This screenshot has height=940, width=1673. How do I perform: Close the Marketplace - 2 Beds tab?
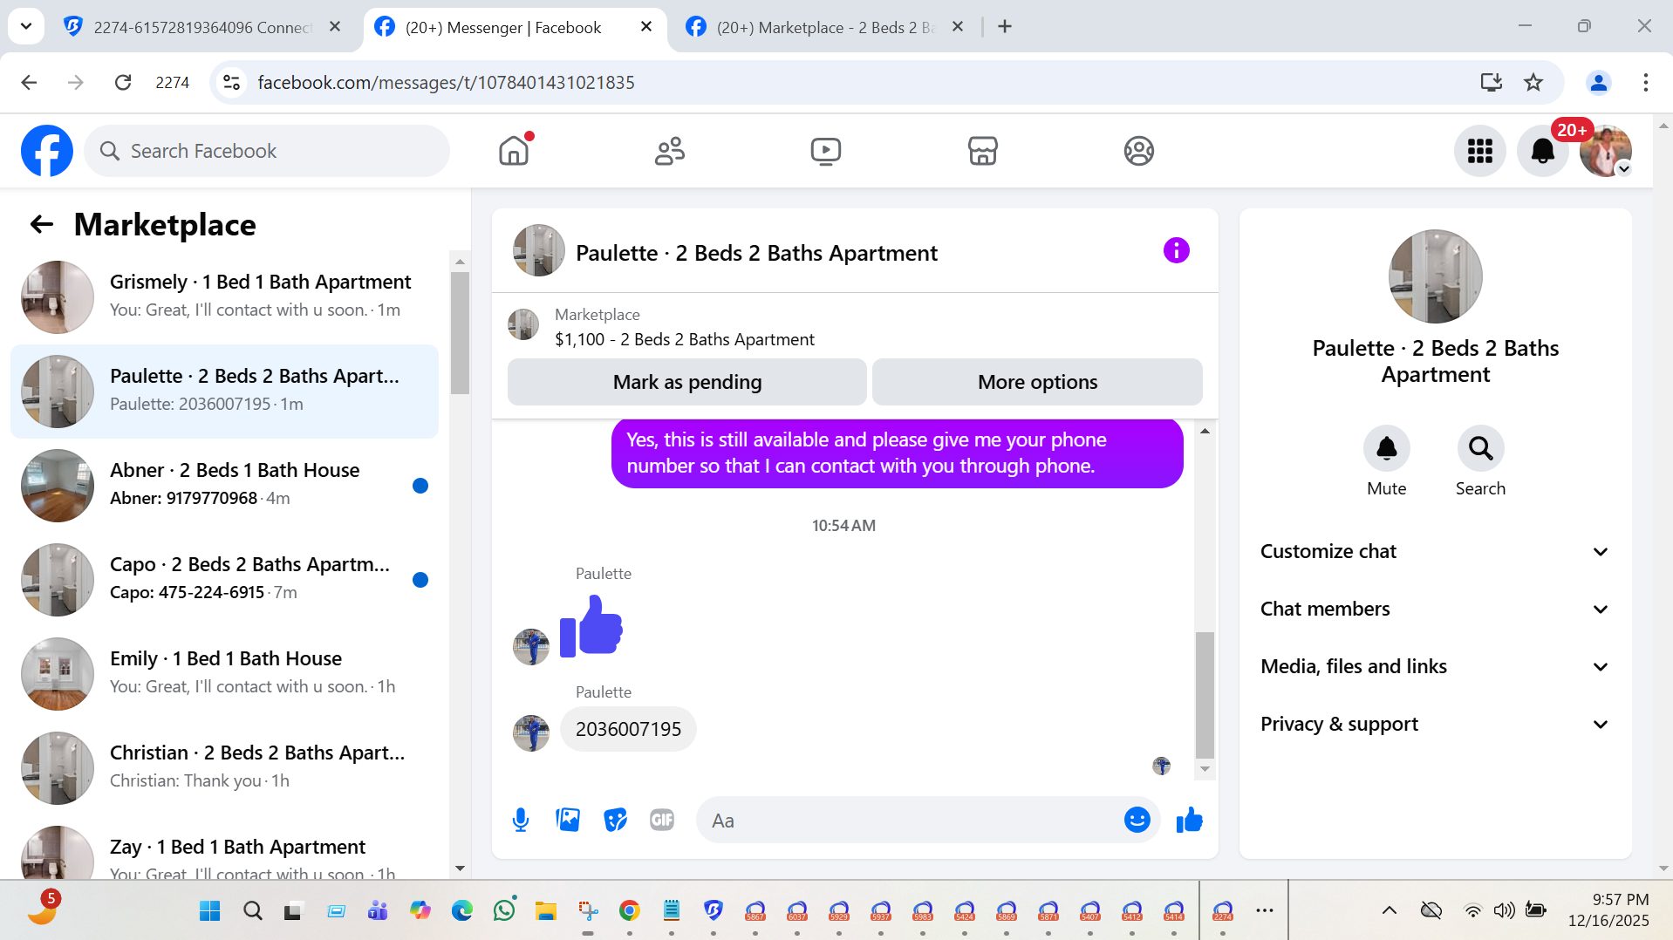point(958,27)
